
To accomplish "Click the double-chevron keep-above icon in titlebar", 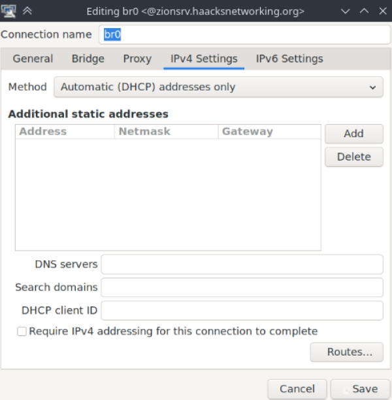I will [27, 11].
